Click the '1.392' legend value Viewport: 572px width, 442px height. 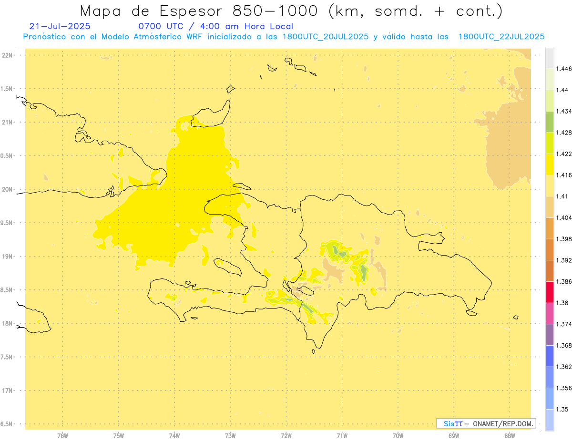[x=564, y=260]
